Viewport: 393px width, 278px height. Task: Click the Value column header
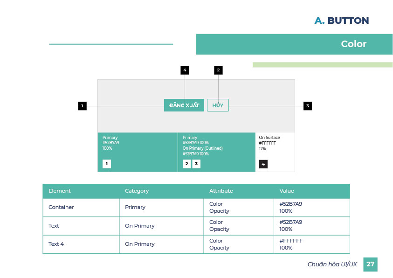287,191
